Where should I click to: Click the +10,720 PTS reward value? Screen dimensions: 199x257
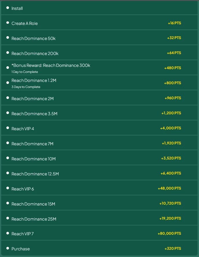point(170,203)
